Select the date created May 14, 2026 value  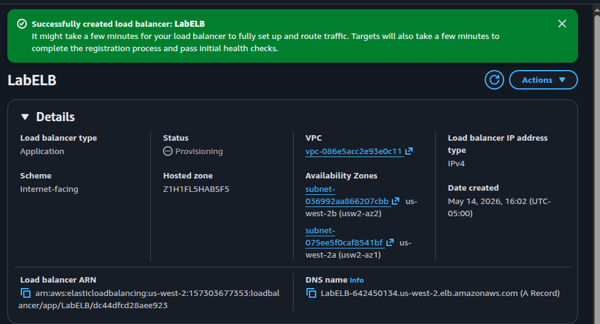[x=499, y=207]
